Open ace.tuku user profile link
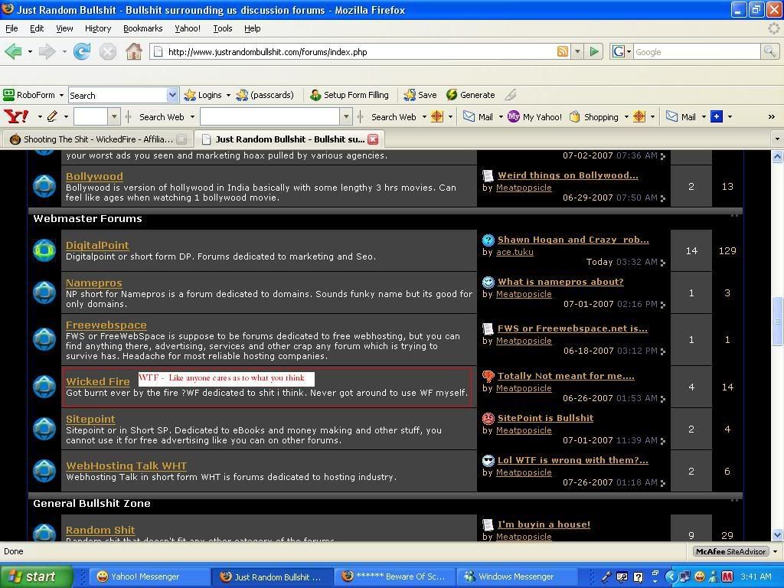 coord(514,252)
